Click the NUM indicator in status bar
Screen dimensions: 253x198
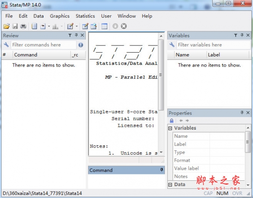(222, 193)
